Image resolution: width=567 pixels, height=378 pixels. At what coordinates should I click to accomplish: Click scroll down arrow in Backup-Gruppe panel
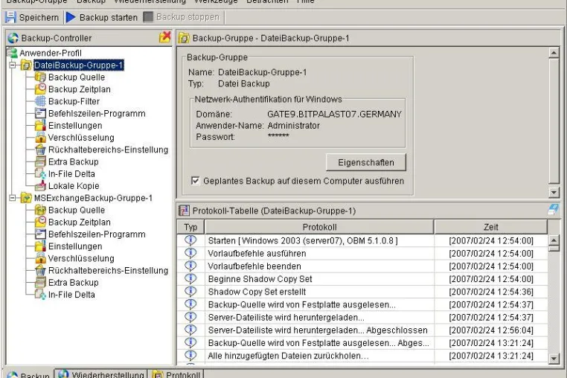pos(554,192)
